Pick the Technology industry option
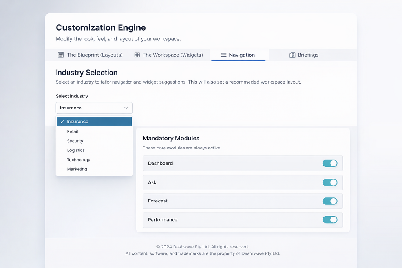The width and height of the screenshot is (402, 268). pyautogui.click(x=79, y=160)
